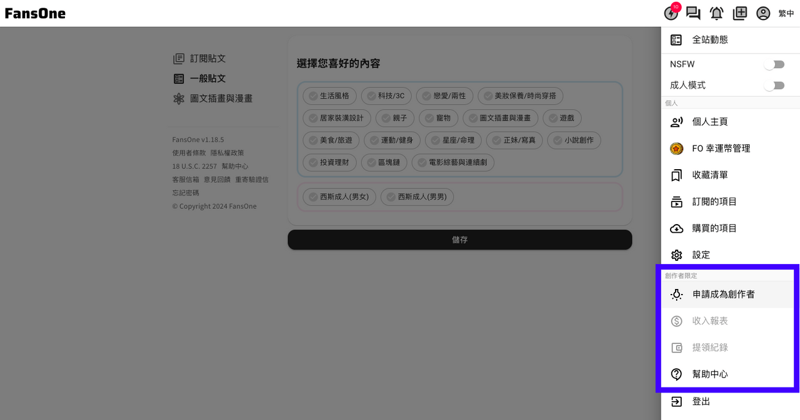Open the account profile circle icon
Viewport: 800px width, 420px height.
pyautogui.click(x=763, y=13)
